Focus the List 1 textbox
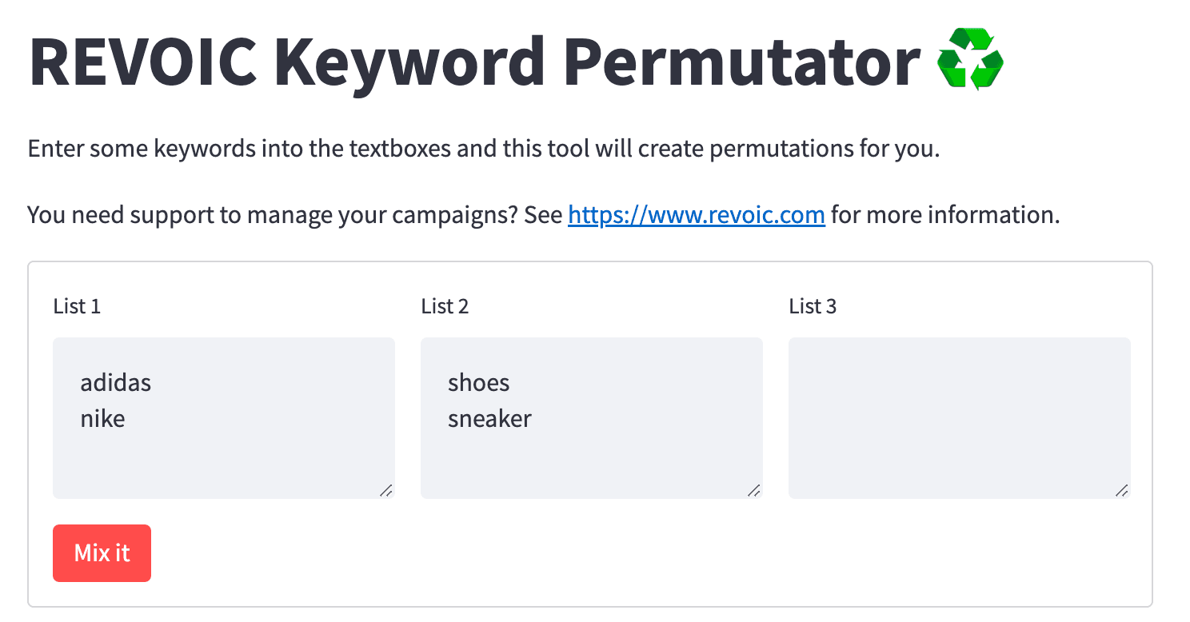1190x622 pixels. point(224,418)
